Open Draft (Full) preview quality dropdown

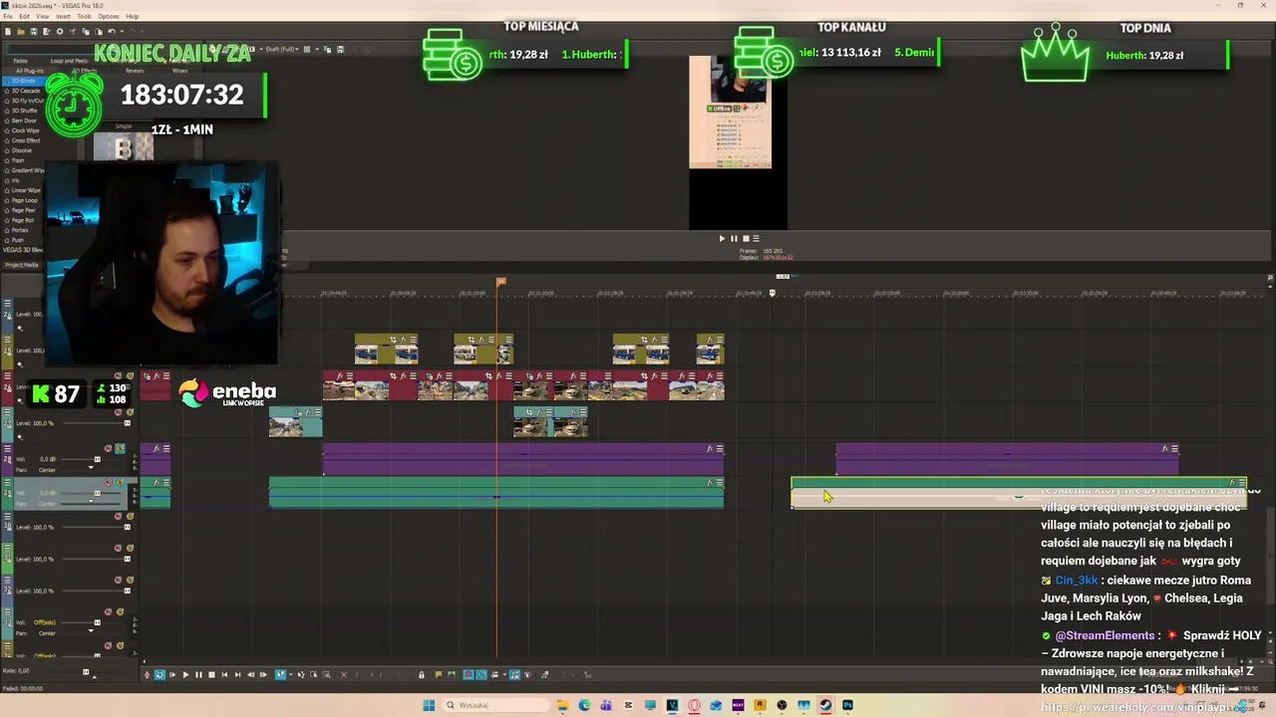(x=282, y=49)
